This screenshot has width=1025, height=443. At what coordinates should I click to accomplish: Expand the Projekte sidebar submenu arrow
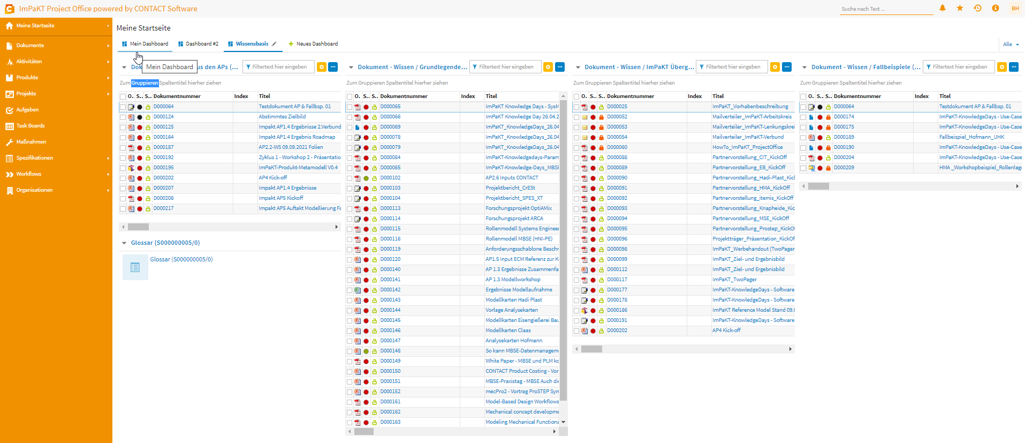[x=108, y=94]
